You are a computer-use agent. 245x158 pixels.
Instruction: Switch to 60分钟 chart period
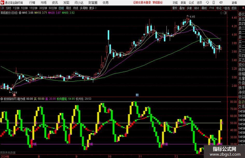point(53,8)
